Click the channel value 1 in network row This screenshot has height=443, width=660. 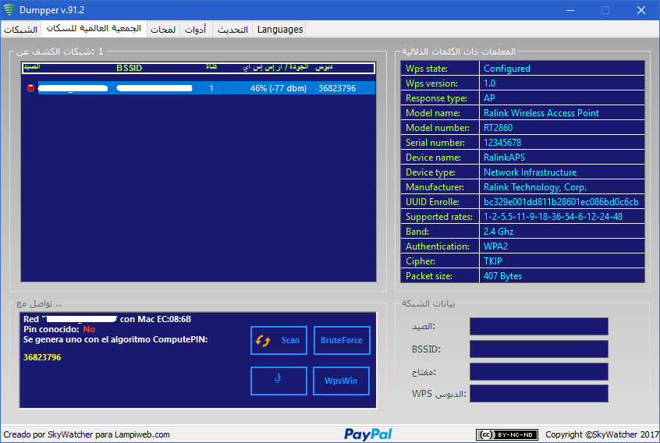coord(211,88)
